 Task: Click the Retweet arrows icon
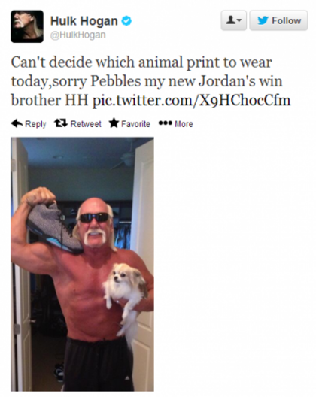coord(61,123)
